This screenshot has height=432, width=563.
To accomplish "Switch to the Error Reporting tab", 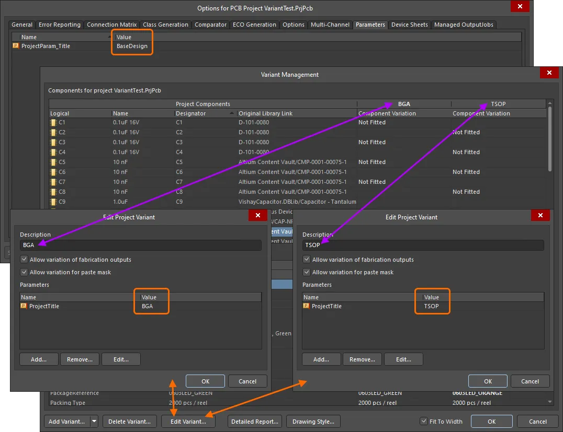I will click(x=60, y=25).
